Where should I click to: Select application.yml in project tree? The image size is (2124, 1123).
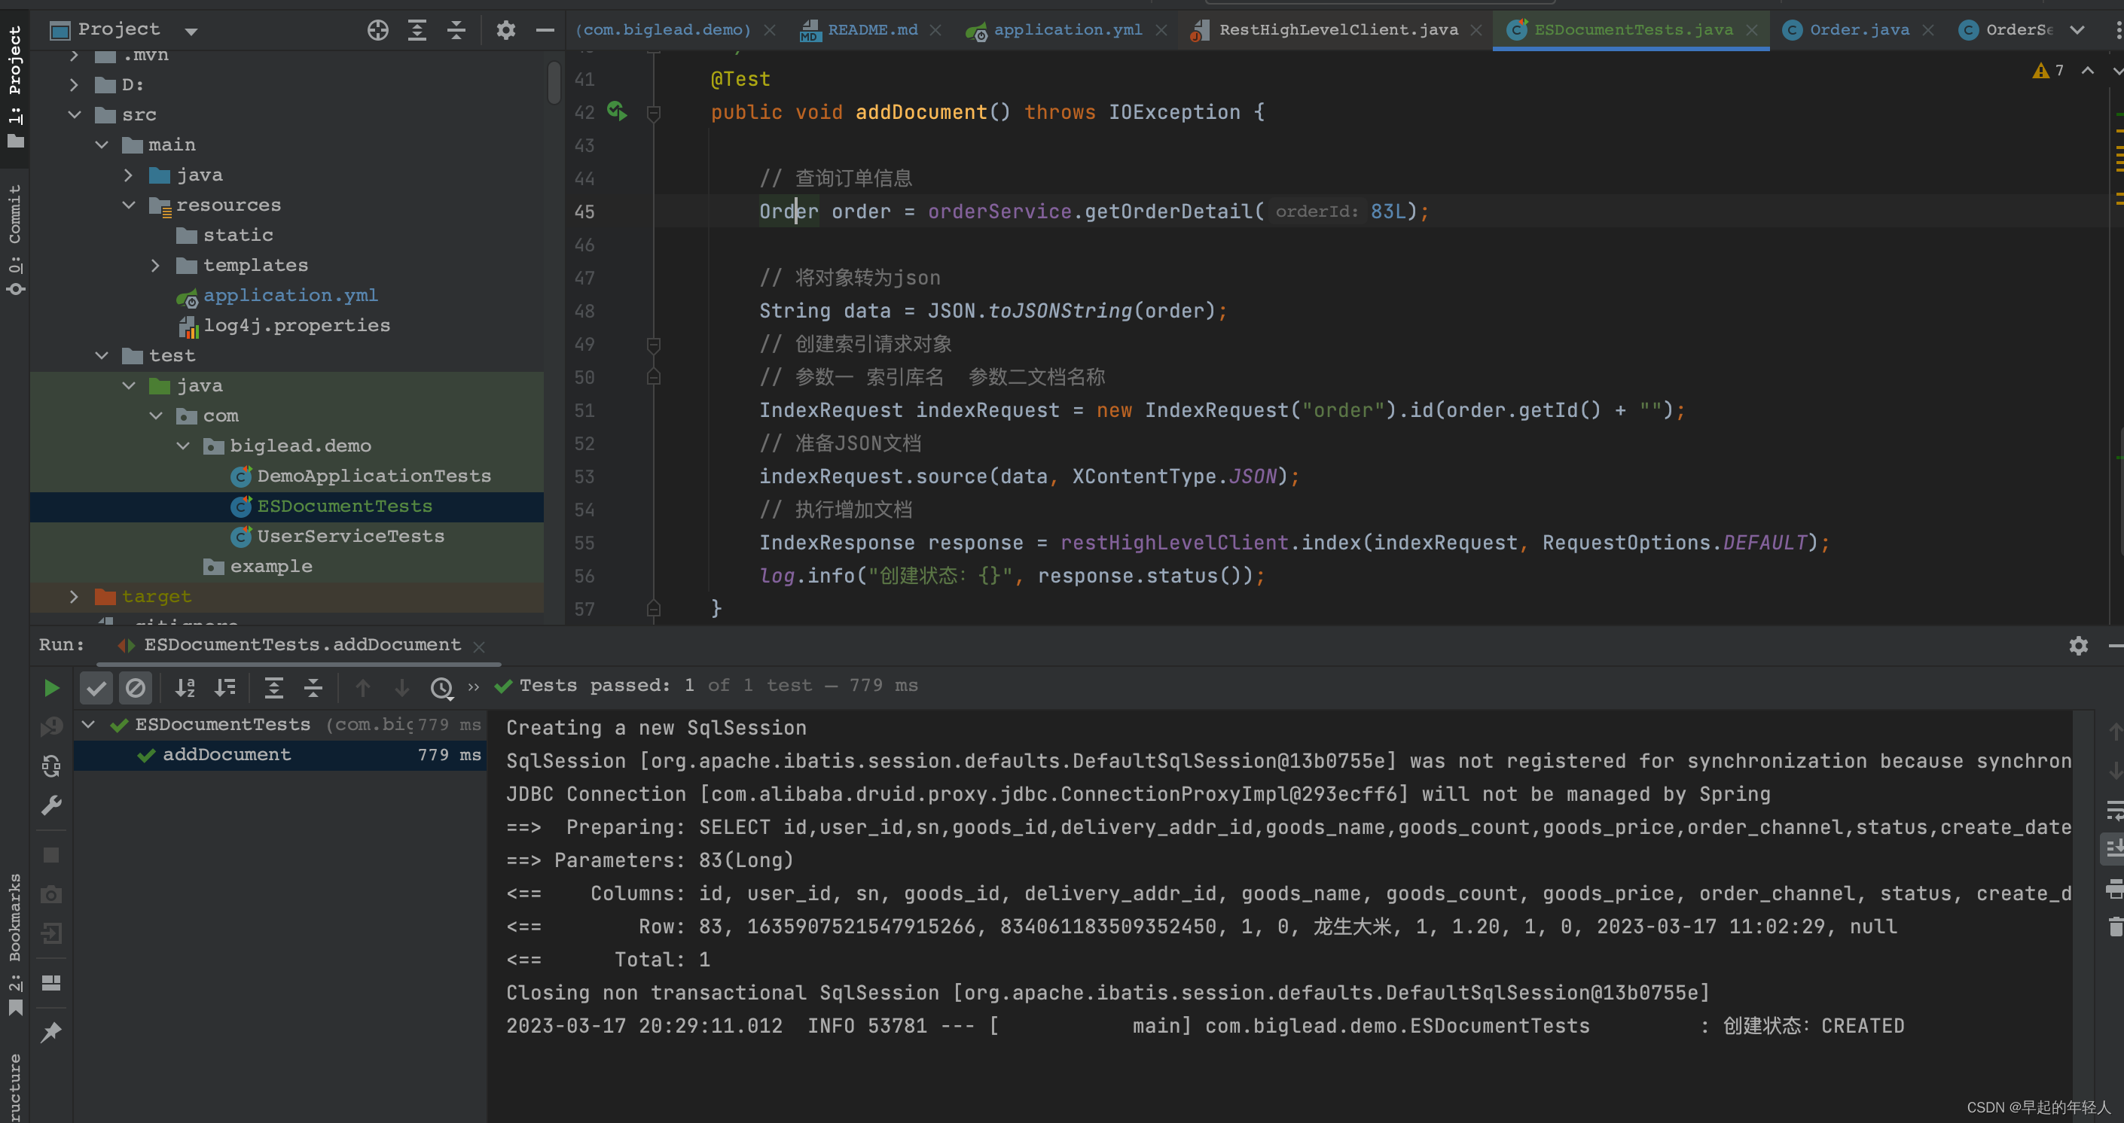[290, 295]
